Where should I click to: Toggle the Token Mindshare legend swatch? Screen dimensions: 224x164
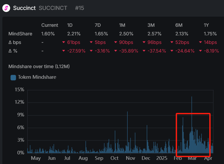click(x=13, y=77)
